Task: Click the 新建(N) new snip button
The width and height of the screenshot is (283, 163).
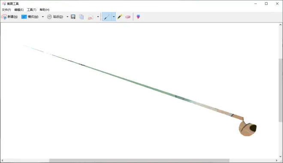Action: (x=9, y=17)
